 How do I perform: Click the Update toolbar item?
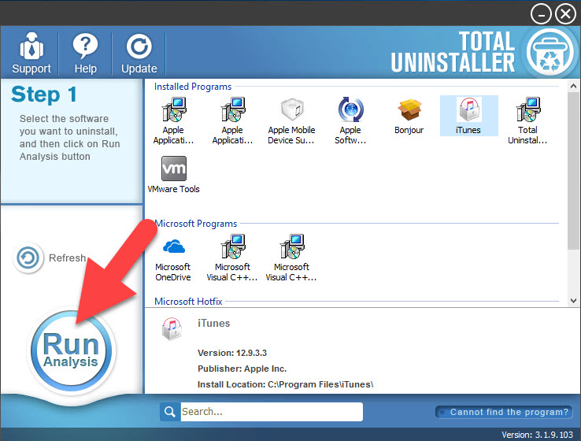pos(139,53)
